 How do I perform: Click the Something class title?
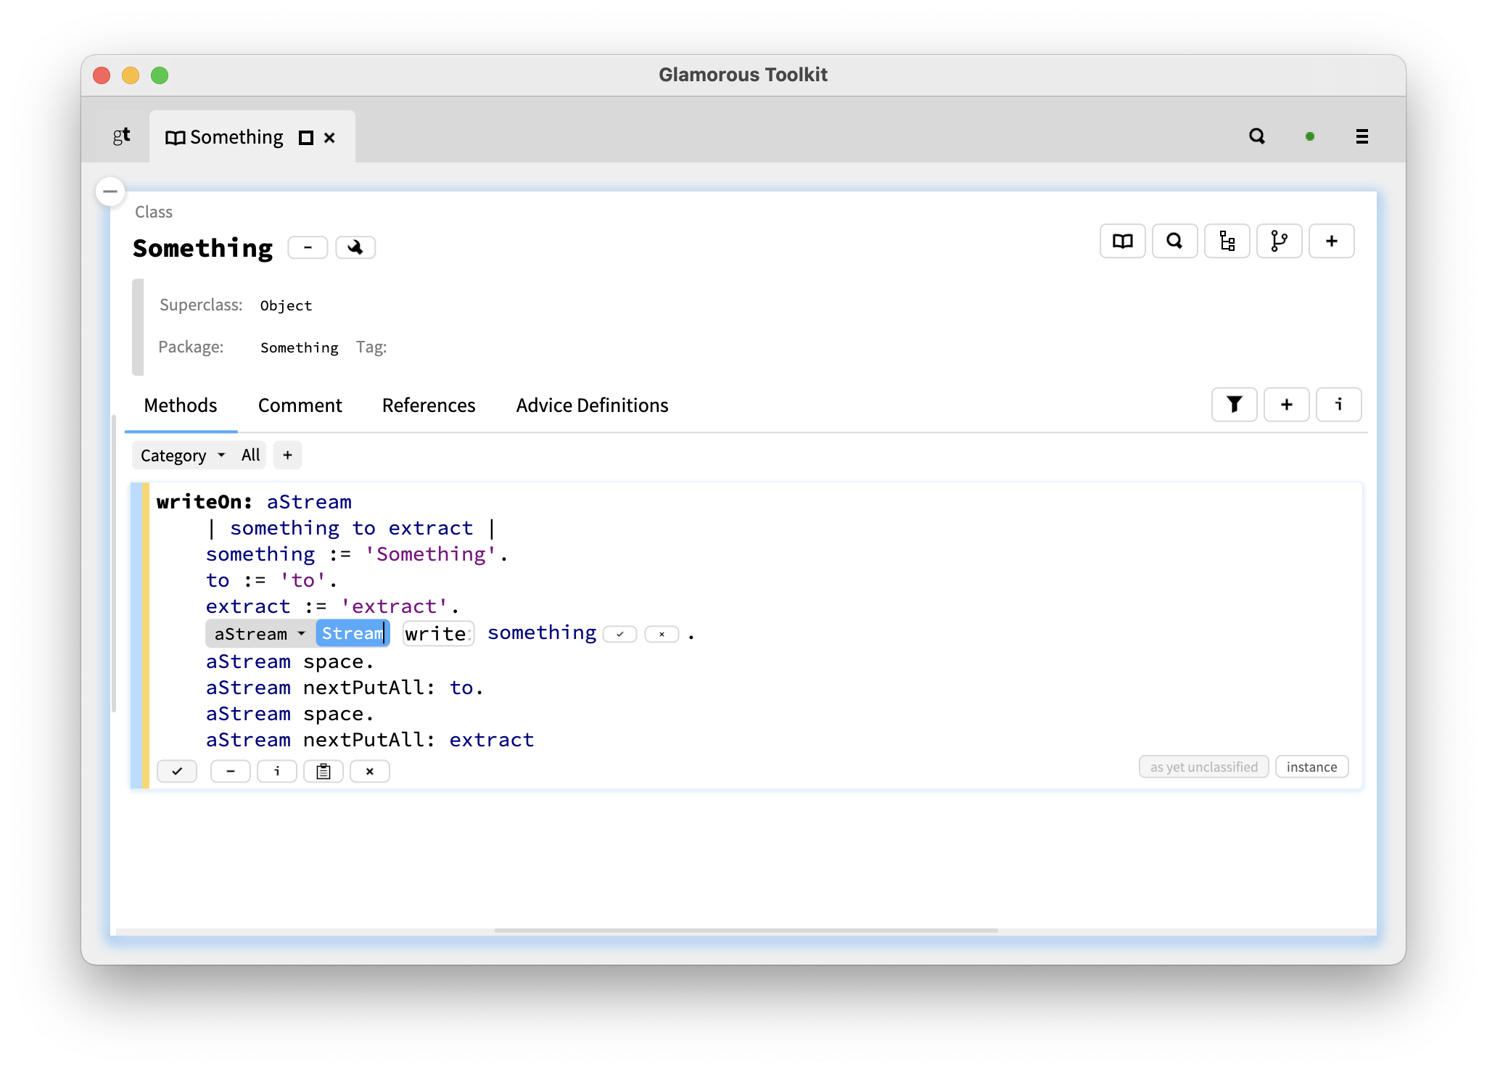click(203, 248)
